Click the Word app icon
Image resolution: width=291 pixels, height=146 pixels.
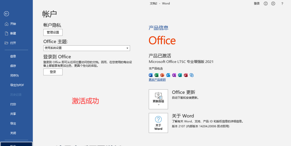(151, 75)
